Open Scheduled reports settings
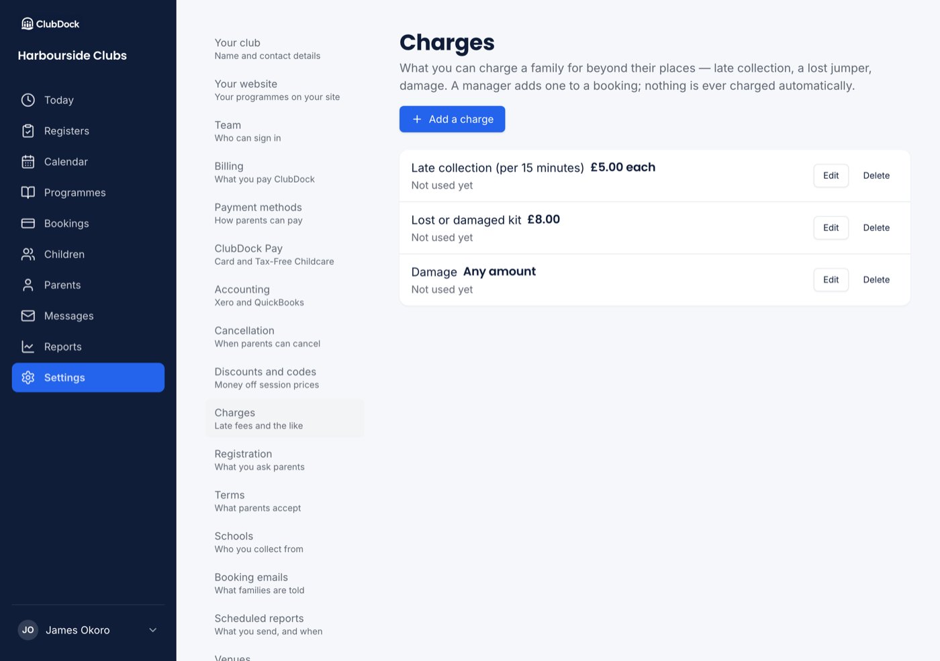Screen dimensions: 940x661 coord(285,624)
